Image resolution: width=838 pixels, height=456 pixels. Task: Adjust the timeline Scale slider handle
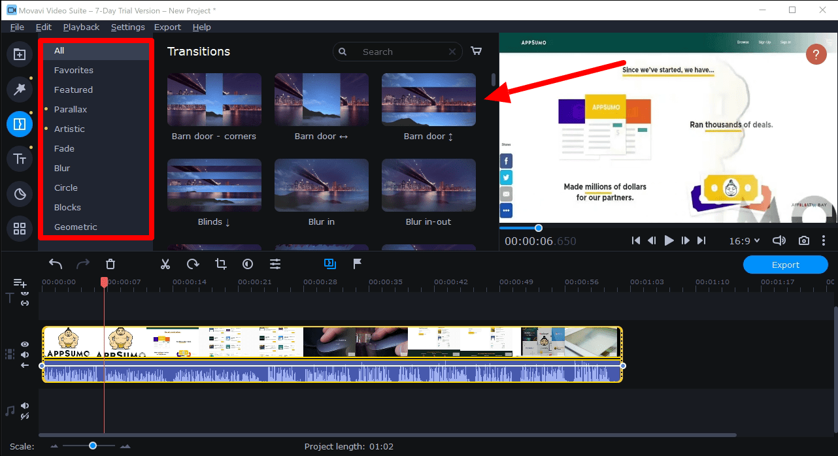click(93, 446)
